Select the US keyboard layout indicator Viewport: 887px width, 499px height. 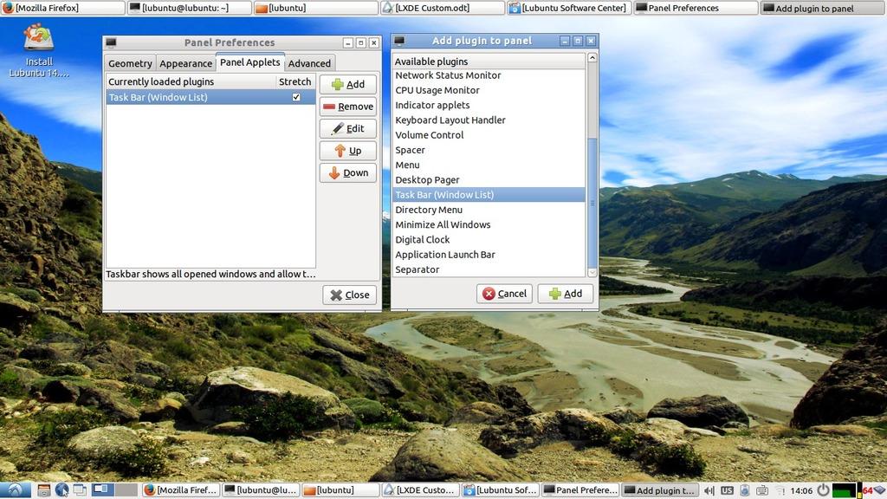click(x=727, y=489)
